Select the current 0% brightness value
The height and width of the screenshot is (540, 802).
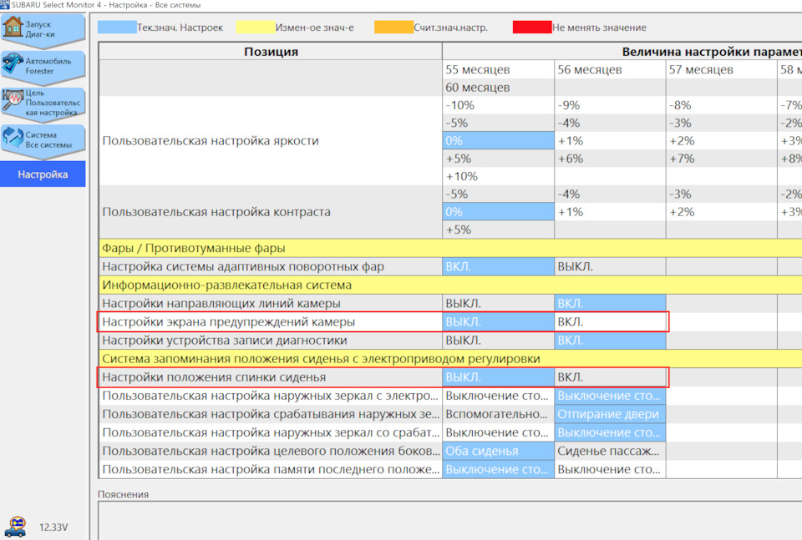tap(498, 140)
